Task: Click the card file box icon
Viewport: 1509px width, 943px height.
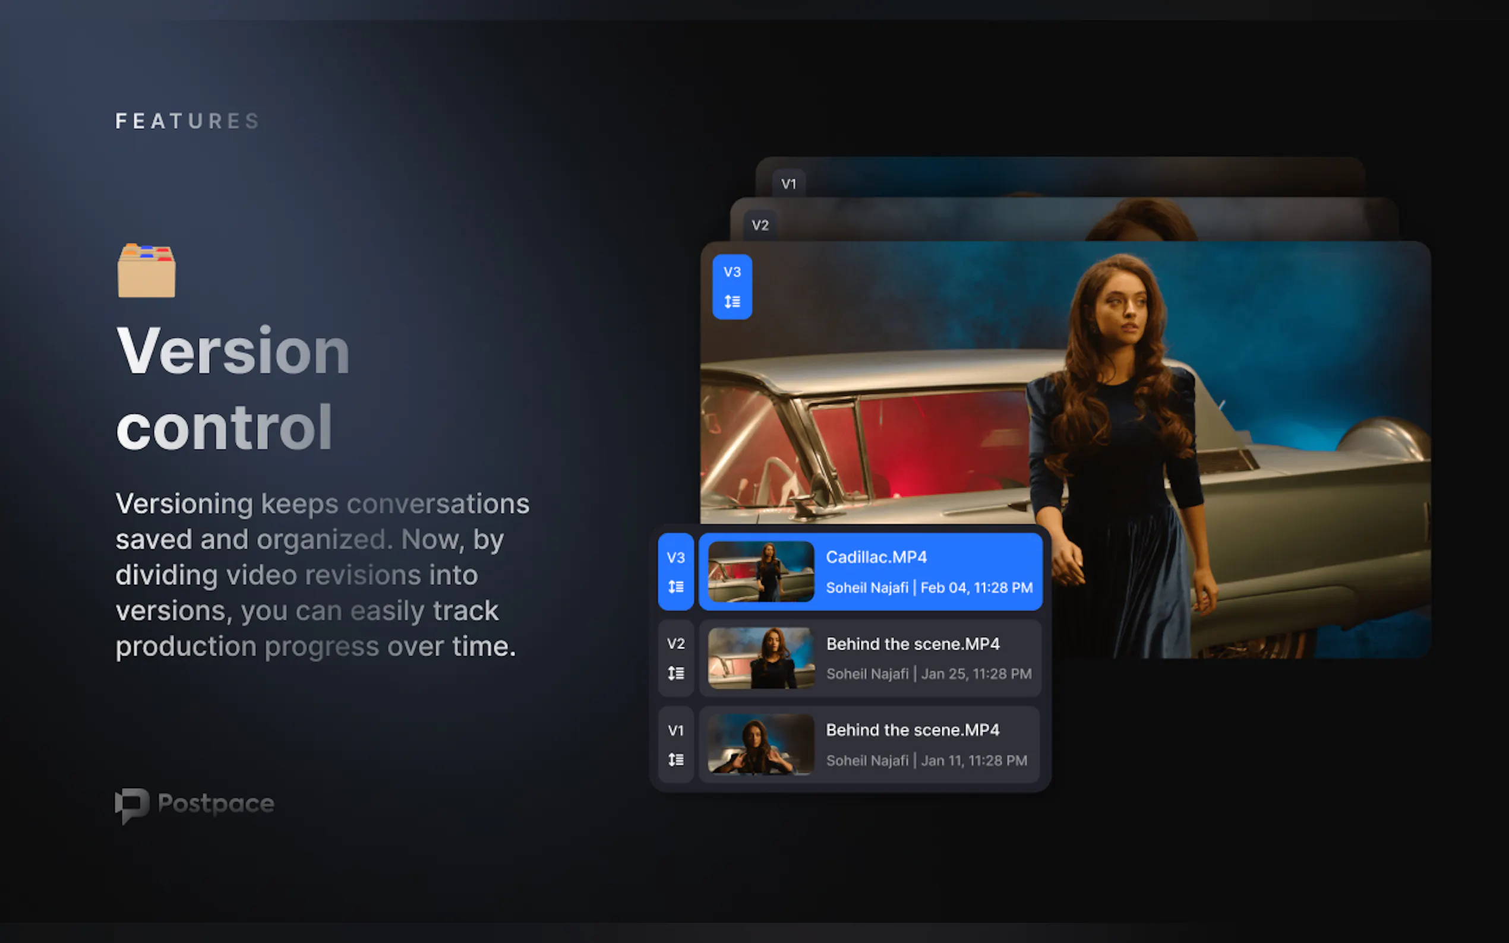Action: point(147,271)
